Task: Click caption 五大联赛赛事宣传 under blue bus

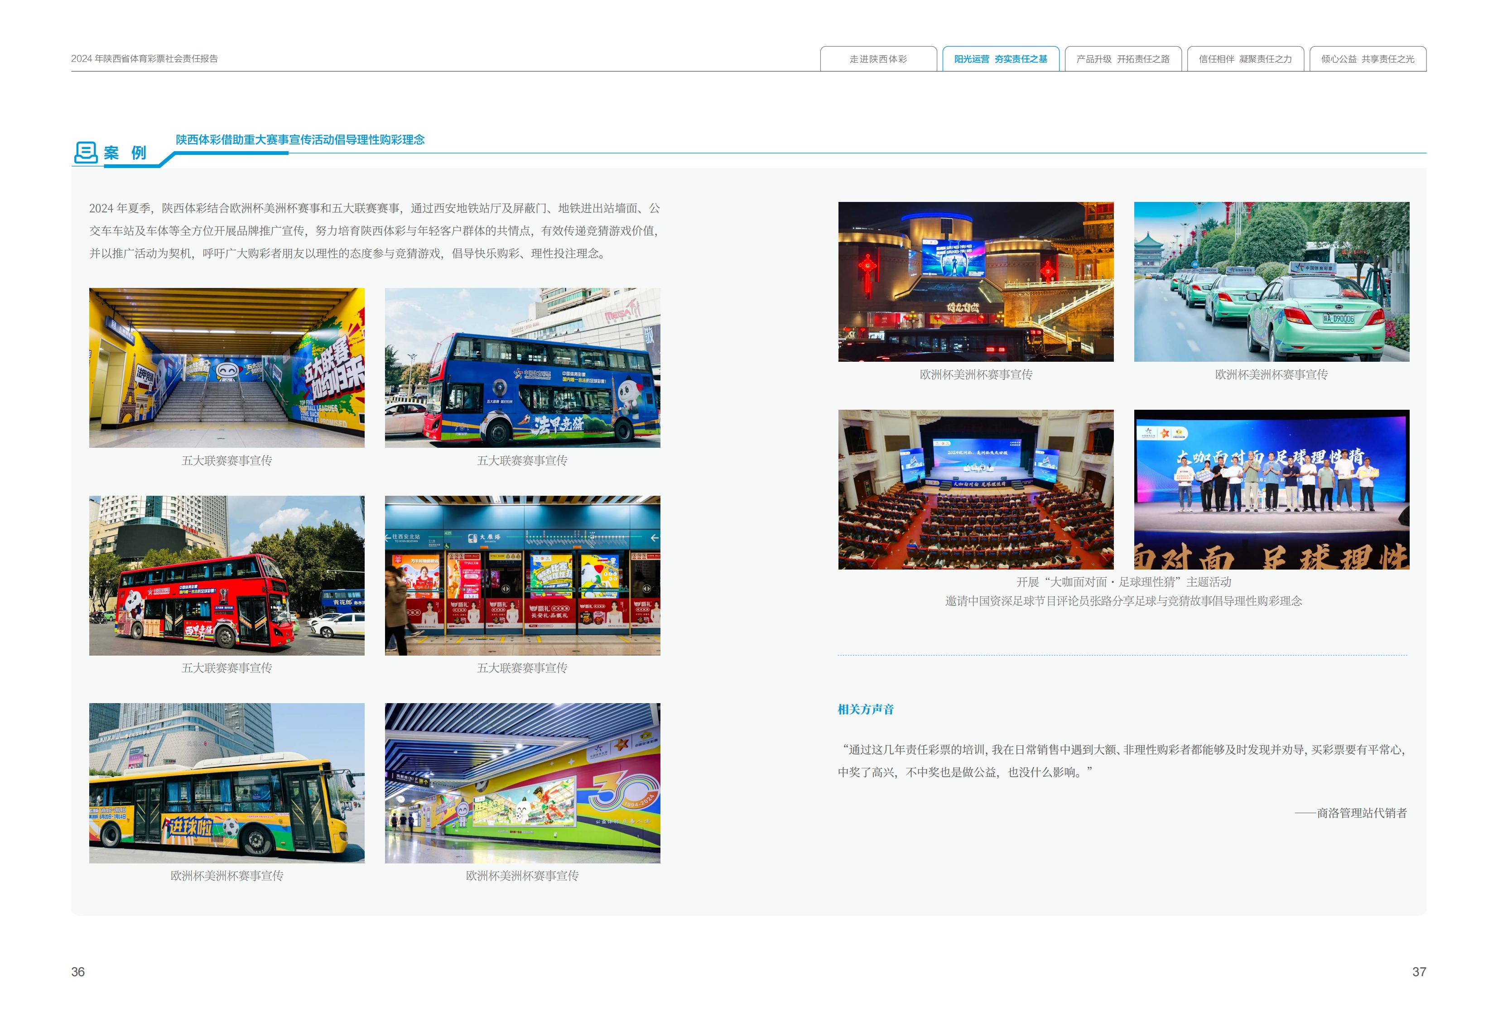Action: click(x=523, y=460)
